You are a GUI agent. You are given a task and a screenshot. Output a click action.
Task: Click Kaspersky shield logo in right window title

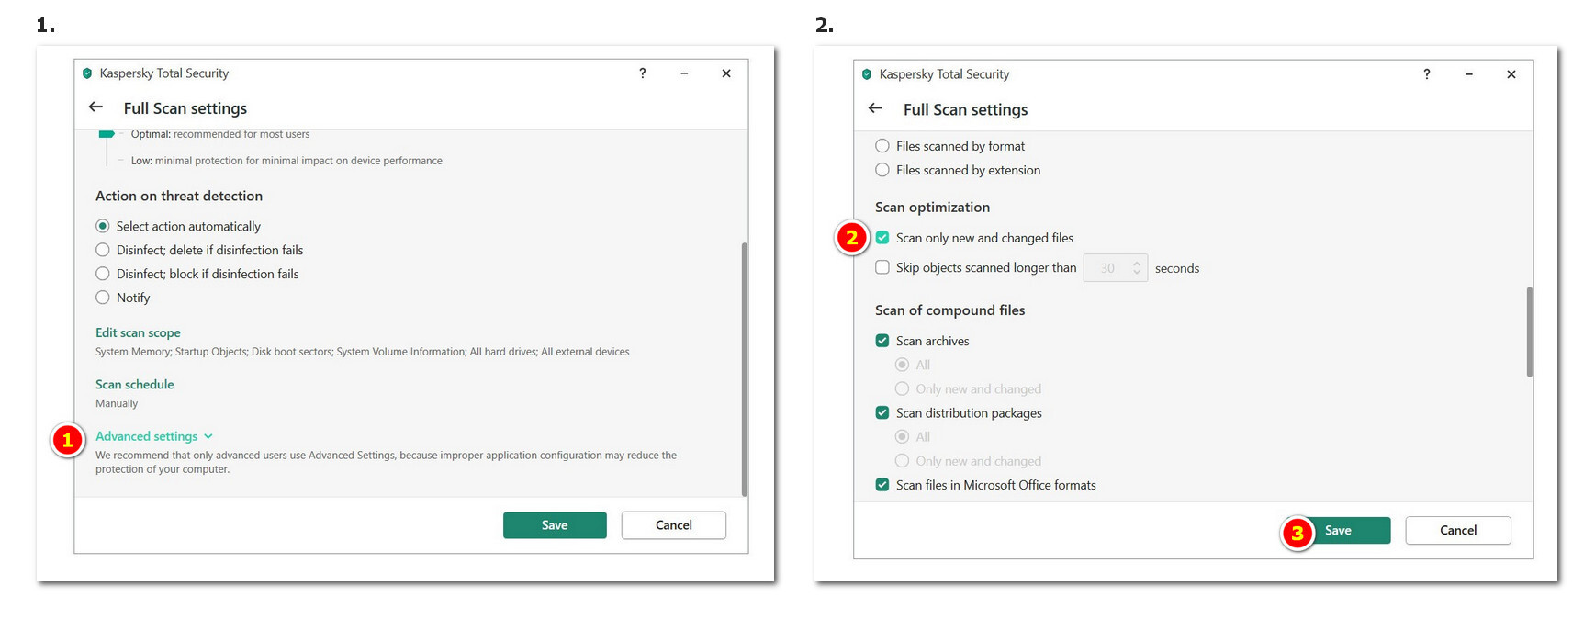pos(866,74)
